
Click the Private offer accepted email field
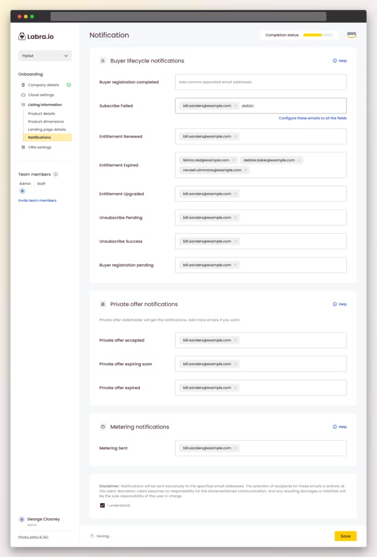(x=261, y=341)
